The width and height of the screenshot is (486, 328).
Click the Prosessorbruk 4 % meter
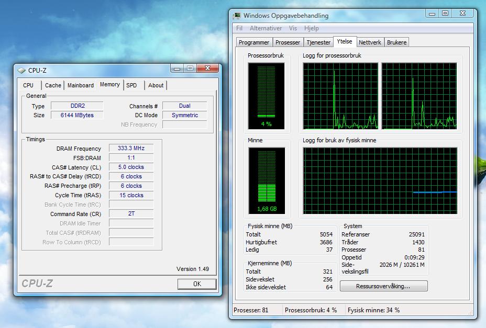point(266,96)
